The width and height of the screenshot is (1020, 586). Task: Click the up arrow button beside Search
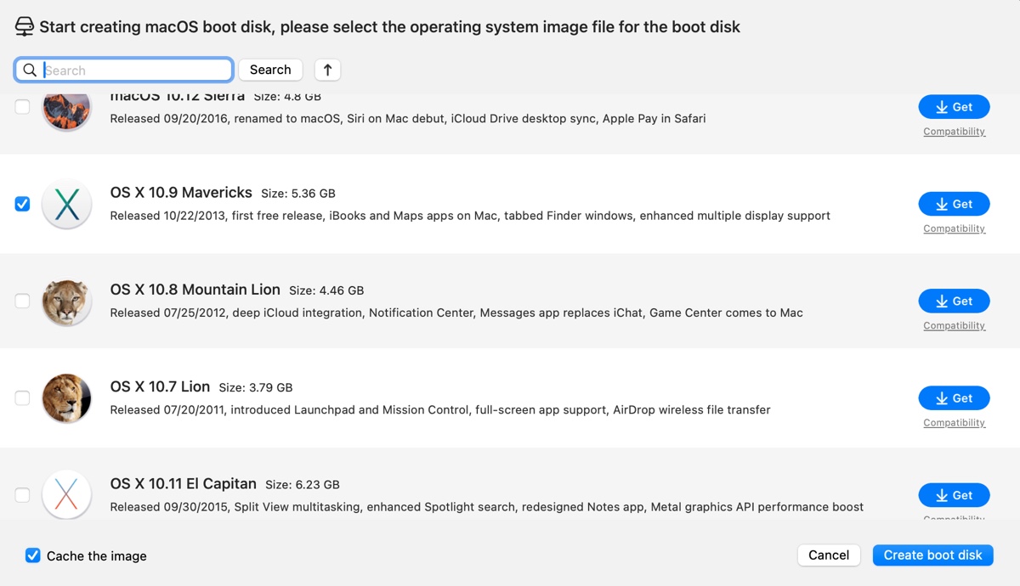click(x=327, y=70)
